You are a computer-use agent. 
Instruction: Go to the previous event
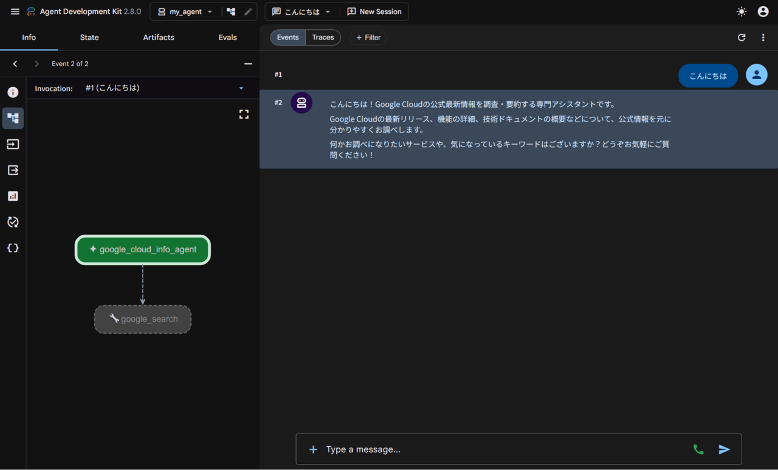click(x=15, y=64)
